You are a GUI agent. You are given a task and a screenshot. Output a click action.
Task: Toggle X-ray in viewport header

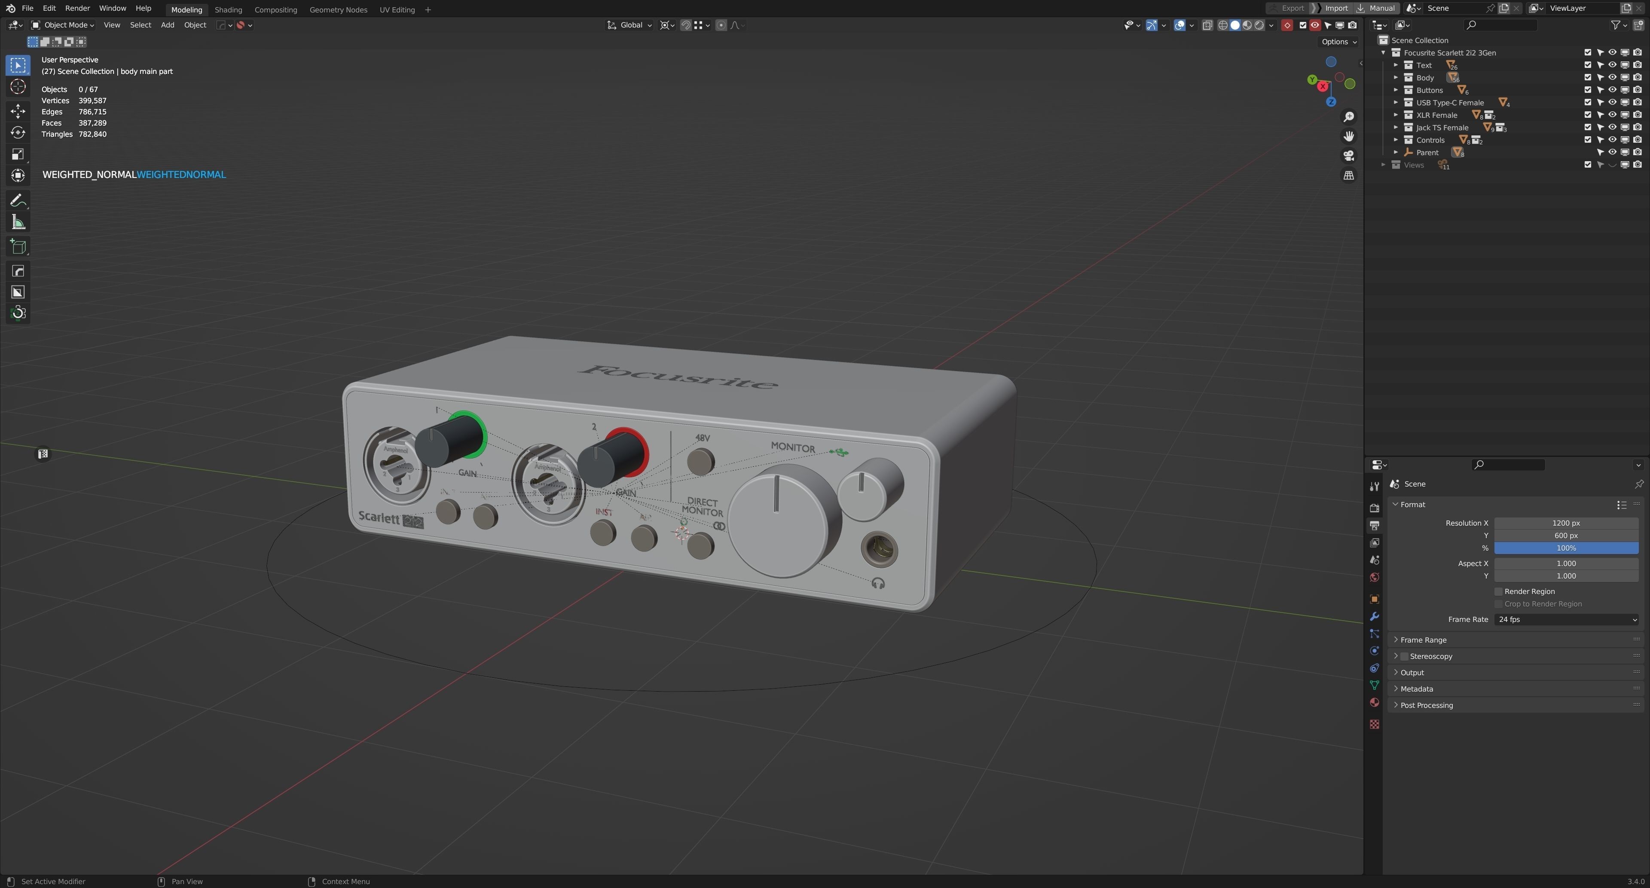pos(1207,25)
